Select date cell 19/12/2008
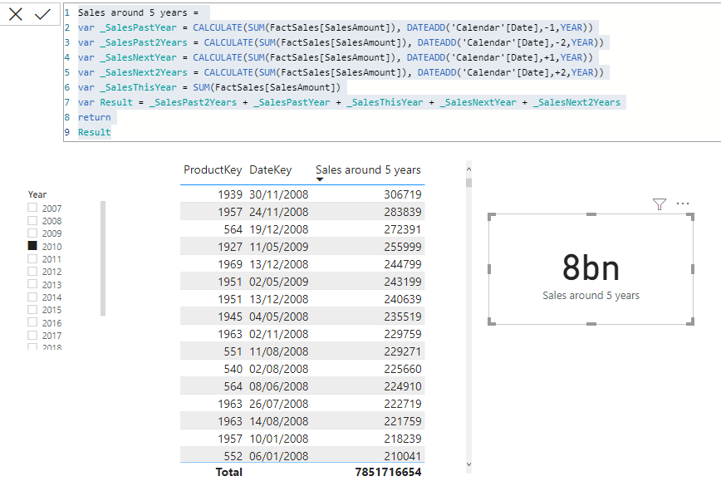This screenshot has width=721, height=481. pyautogui.click(x=278, y=229)
